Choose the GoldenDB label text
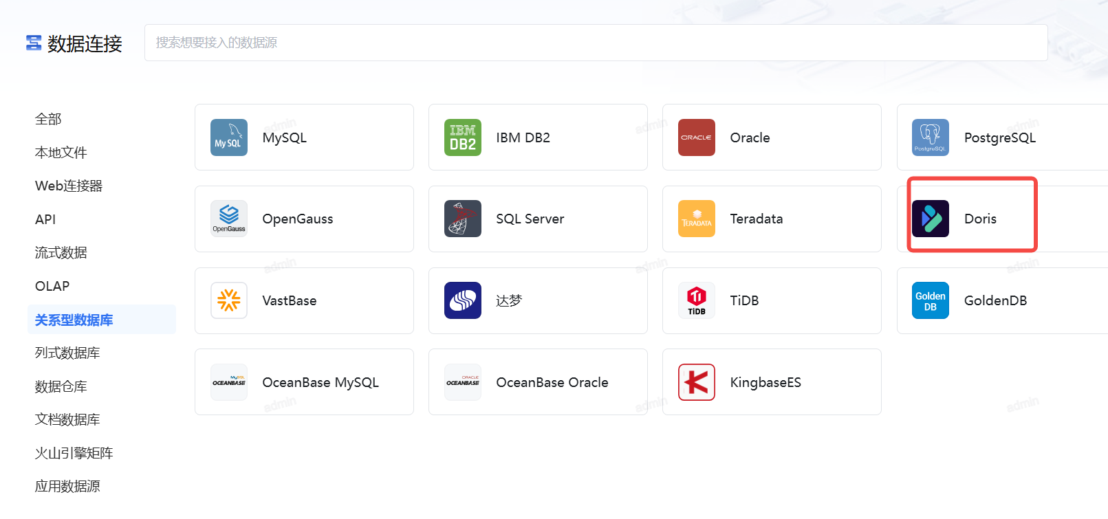The width and height of the screenshot is (1108, 519). pyautogui.click(x=996, y=300)
